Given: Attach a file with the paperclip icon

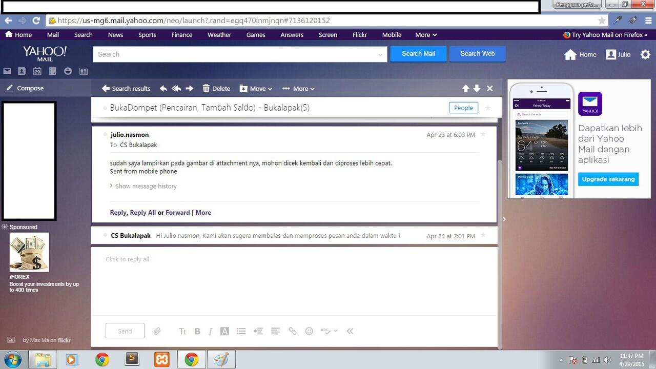Looking at the screenshot, I should pos(157,331).
